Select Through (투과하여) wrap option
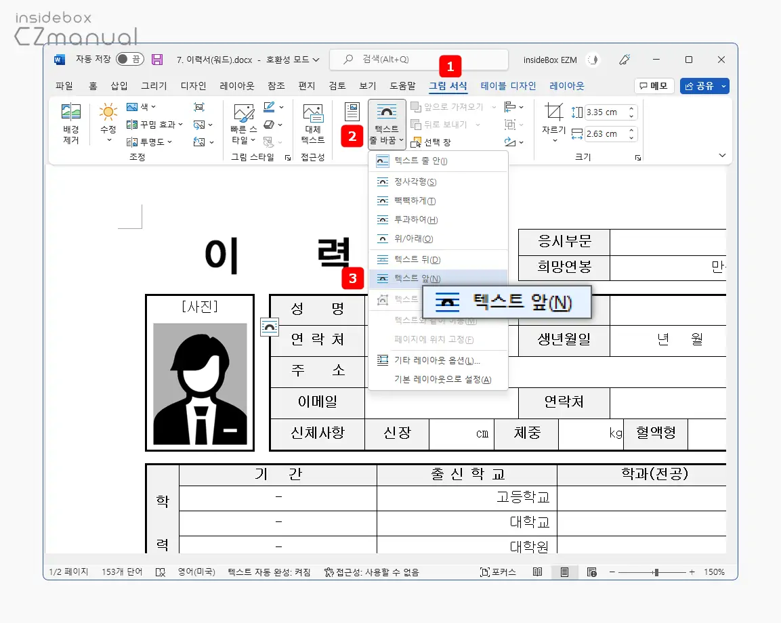This screenshot has height=623, width=781. coord(438,219)
